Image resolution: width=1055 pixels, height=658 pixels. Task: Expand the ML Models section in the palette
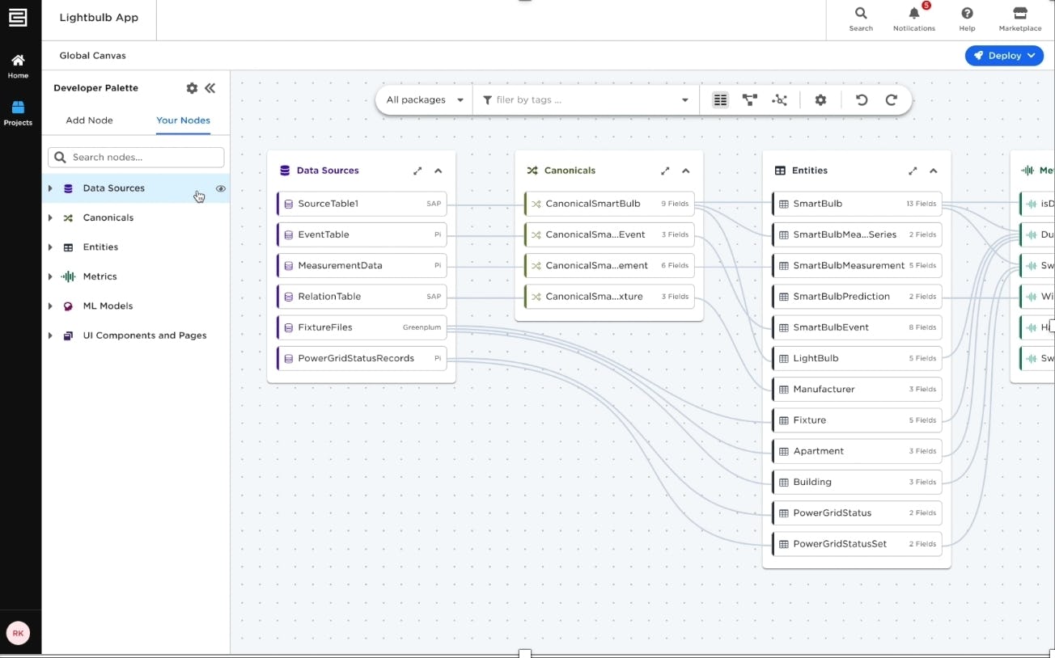(x=49, y=306)
